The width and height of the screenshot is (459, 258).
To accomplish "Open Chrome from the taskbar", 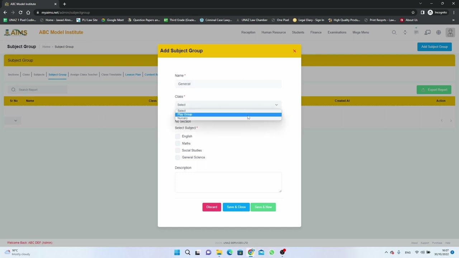I will click(x=251, y=252).
